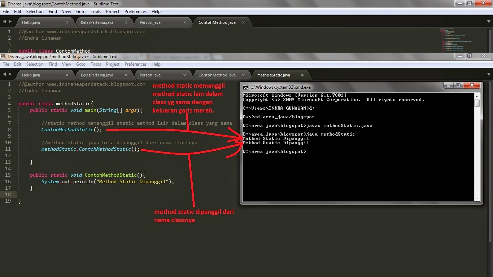Viewport: 493px width, 277px height.
Task: Click line number 8 in gutter
Action: click(9, 129)
